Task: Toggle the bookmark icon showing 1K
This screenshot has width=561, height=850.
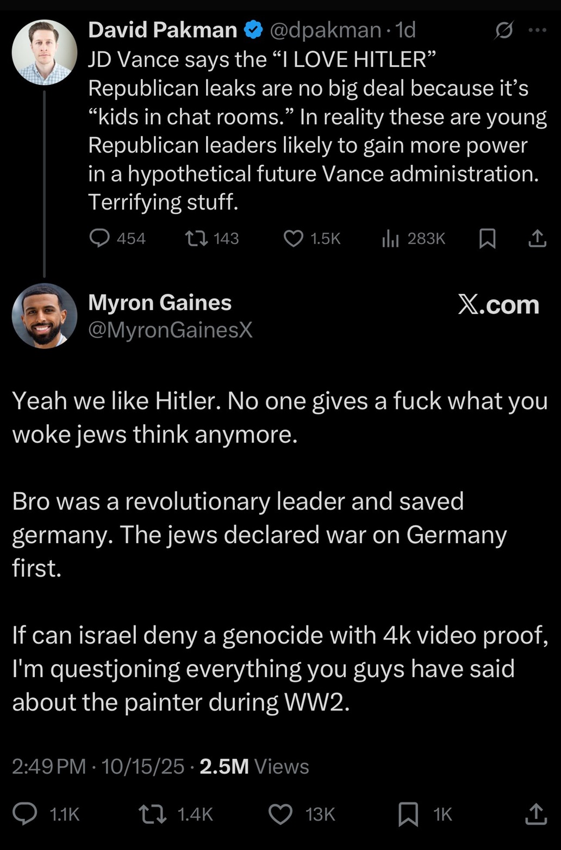Action: 408,814
